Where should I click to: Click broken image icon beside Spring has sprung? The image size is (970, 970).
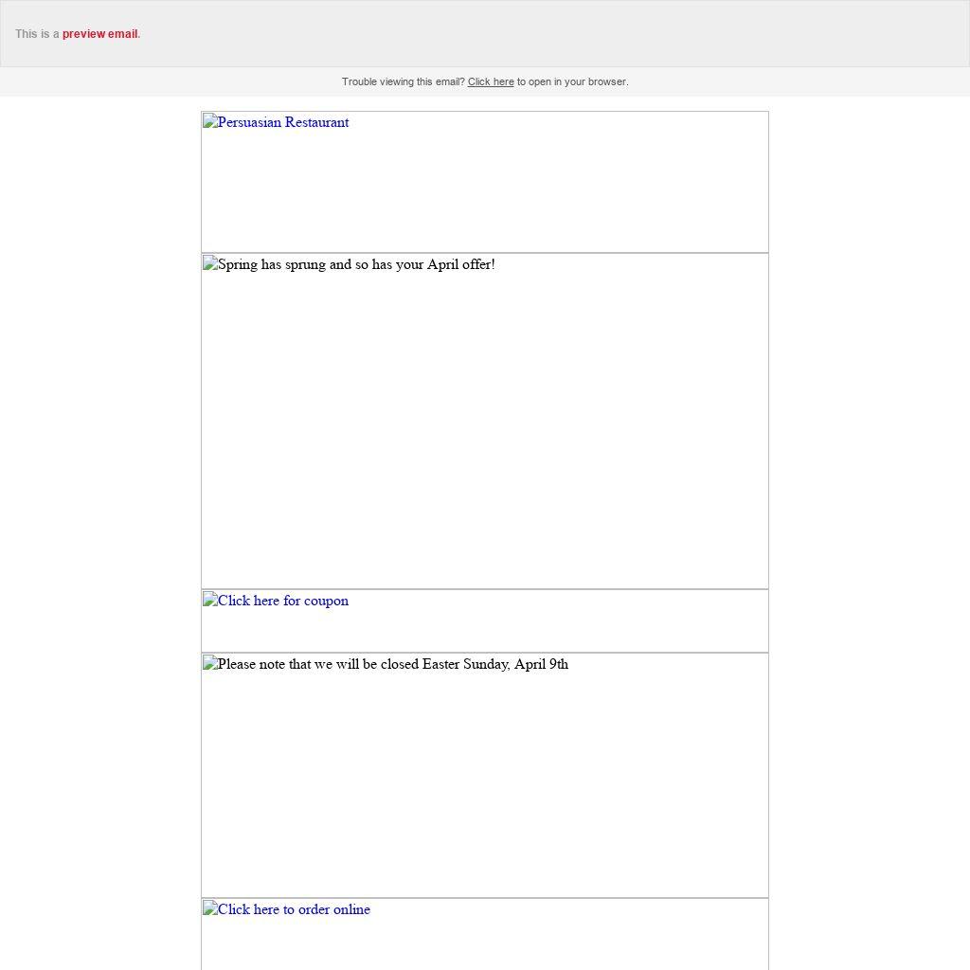[209, 264]
